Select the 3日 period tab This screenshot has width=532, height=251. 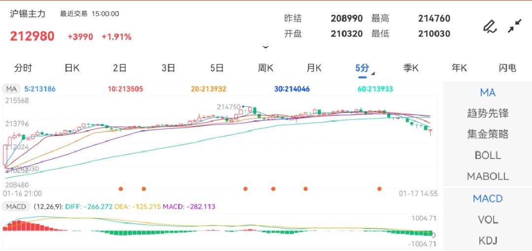tap(168, 68)
